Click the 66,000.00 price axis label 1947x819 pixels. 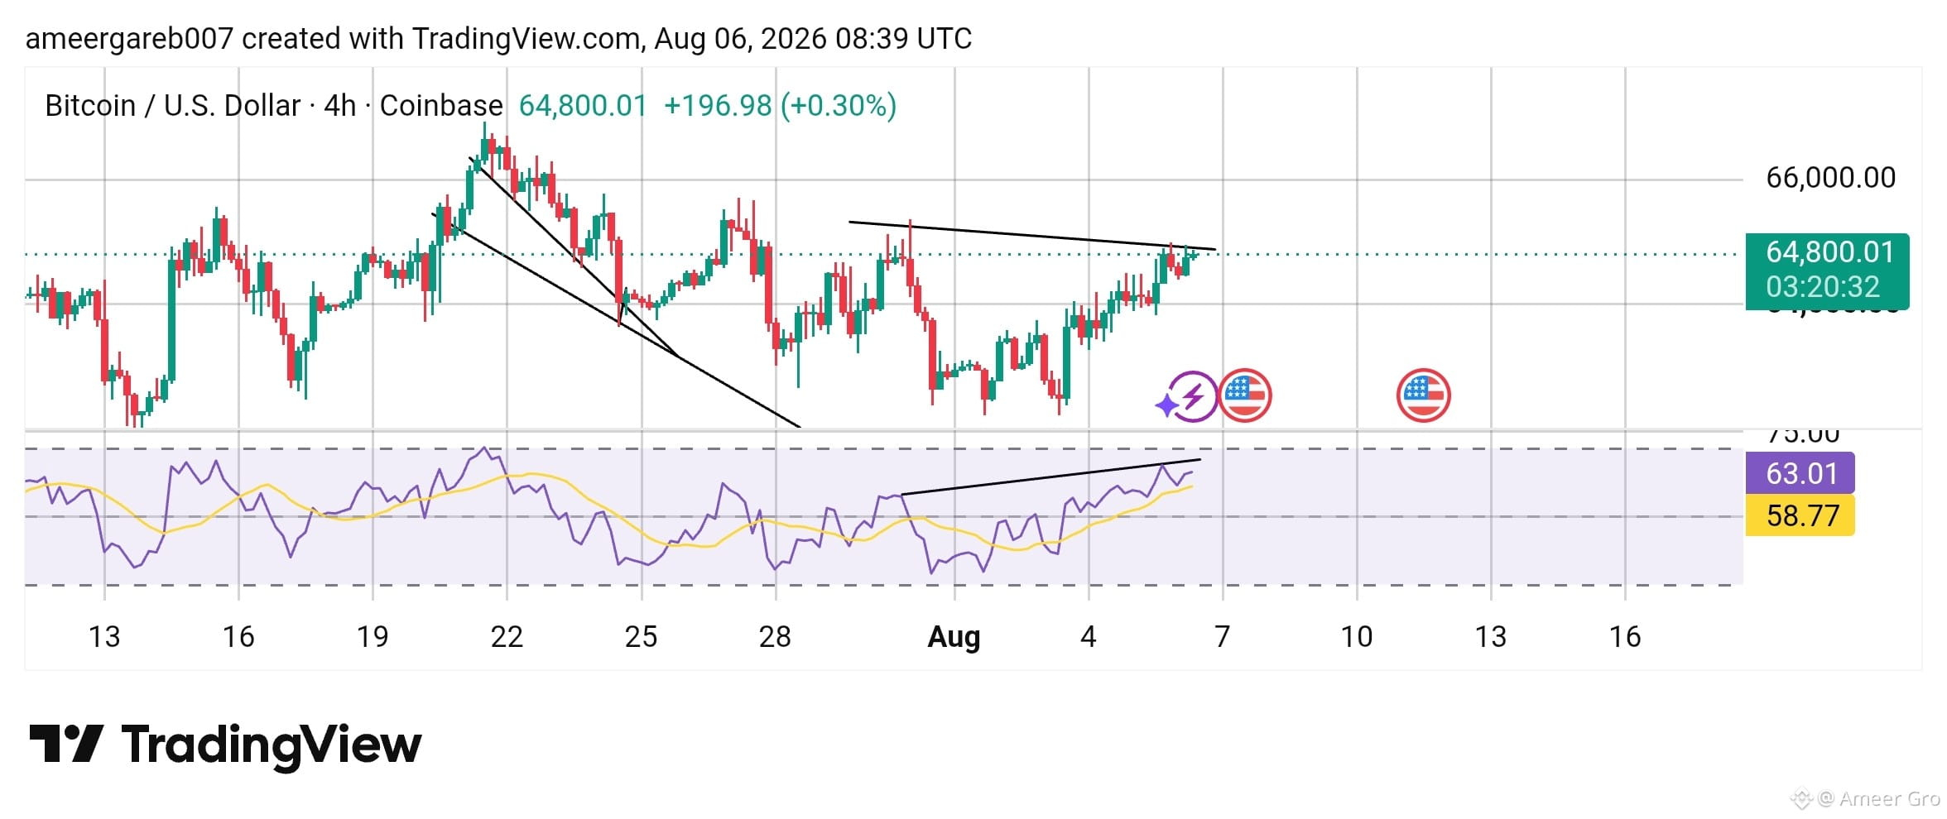tap(1831, 178)
